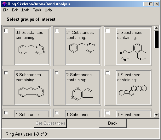This screenshot has width=161, height=140.
Task: Click the vertical scrollbar thumb
Action: pos(157,39)
